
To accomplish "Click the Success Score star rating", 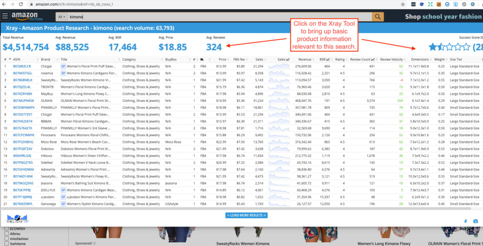I will [450, 47].
